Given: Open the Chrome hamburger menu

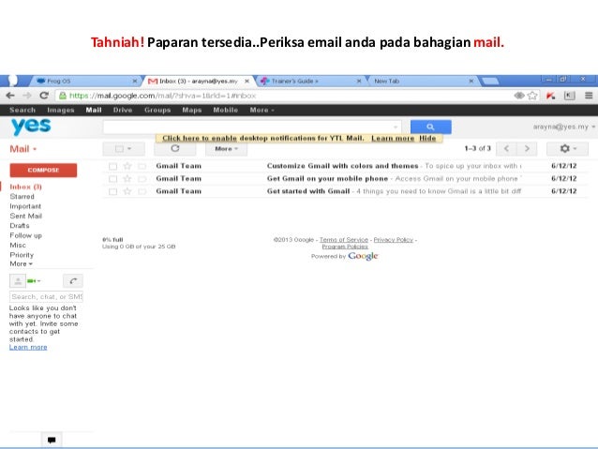Looking at the screenshot, I should (589, 96).
